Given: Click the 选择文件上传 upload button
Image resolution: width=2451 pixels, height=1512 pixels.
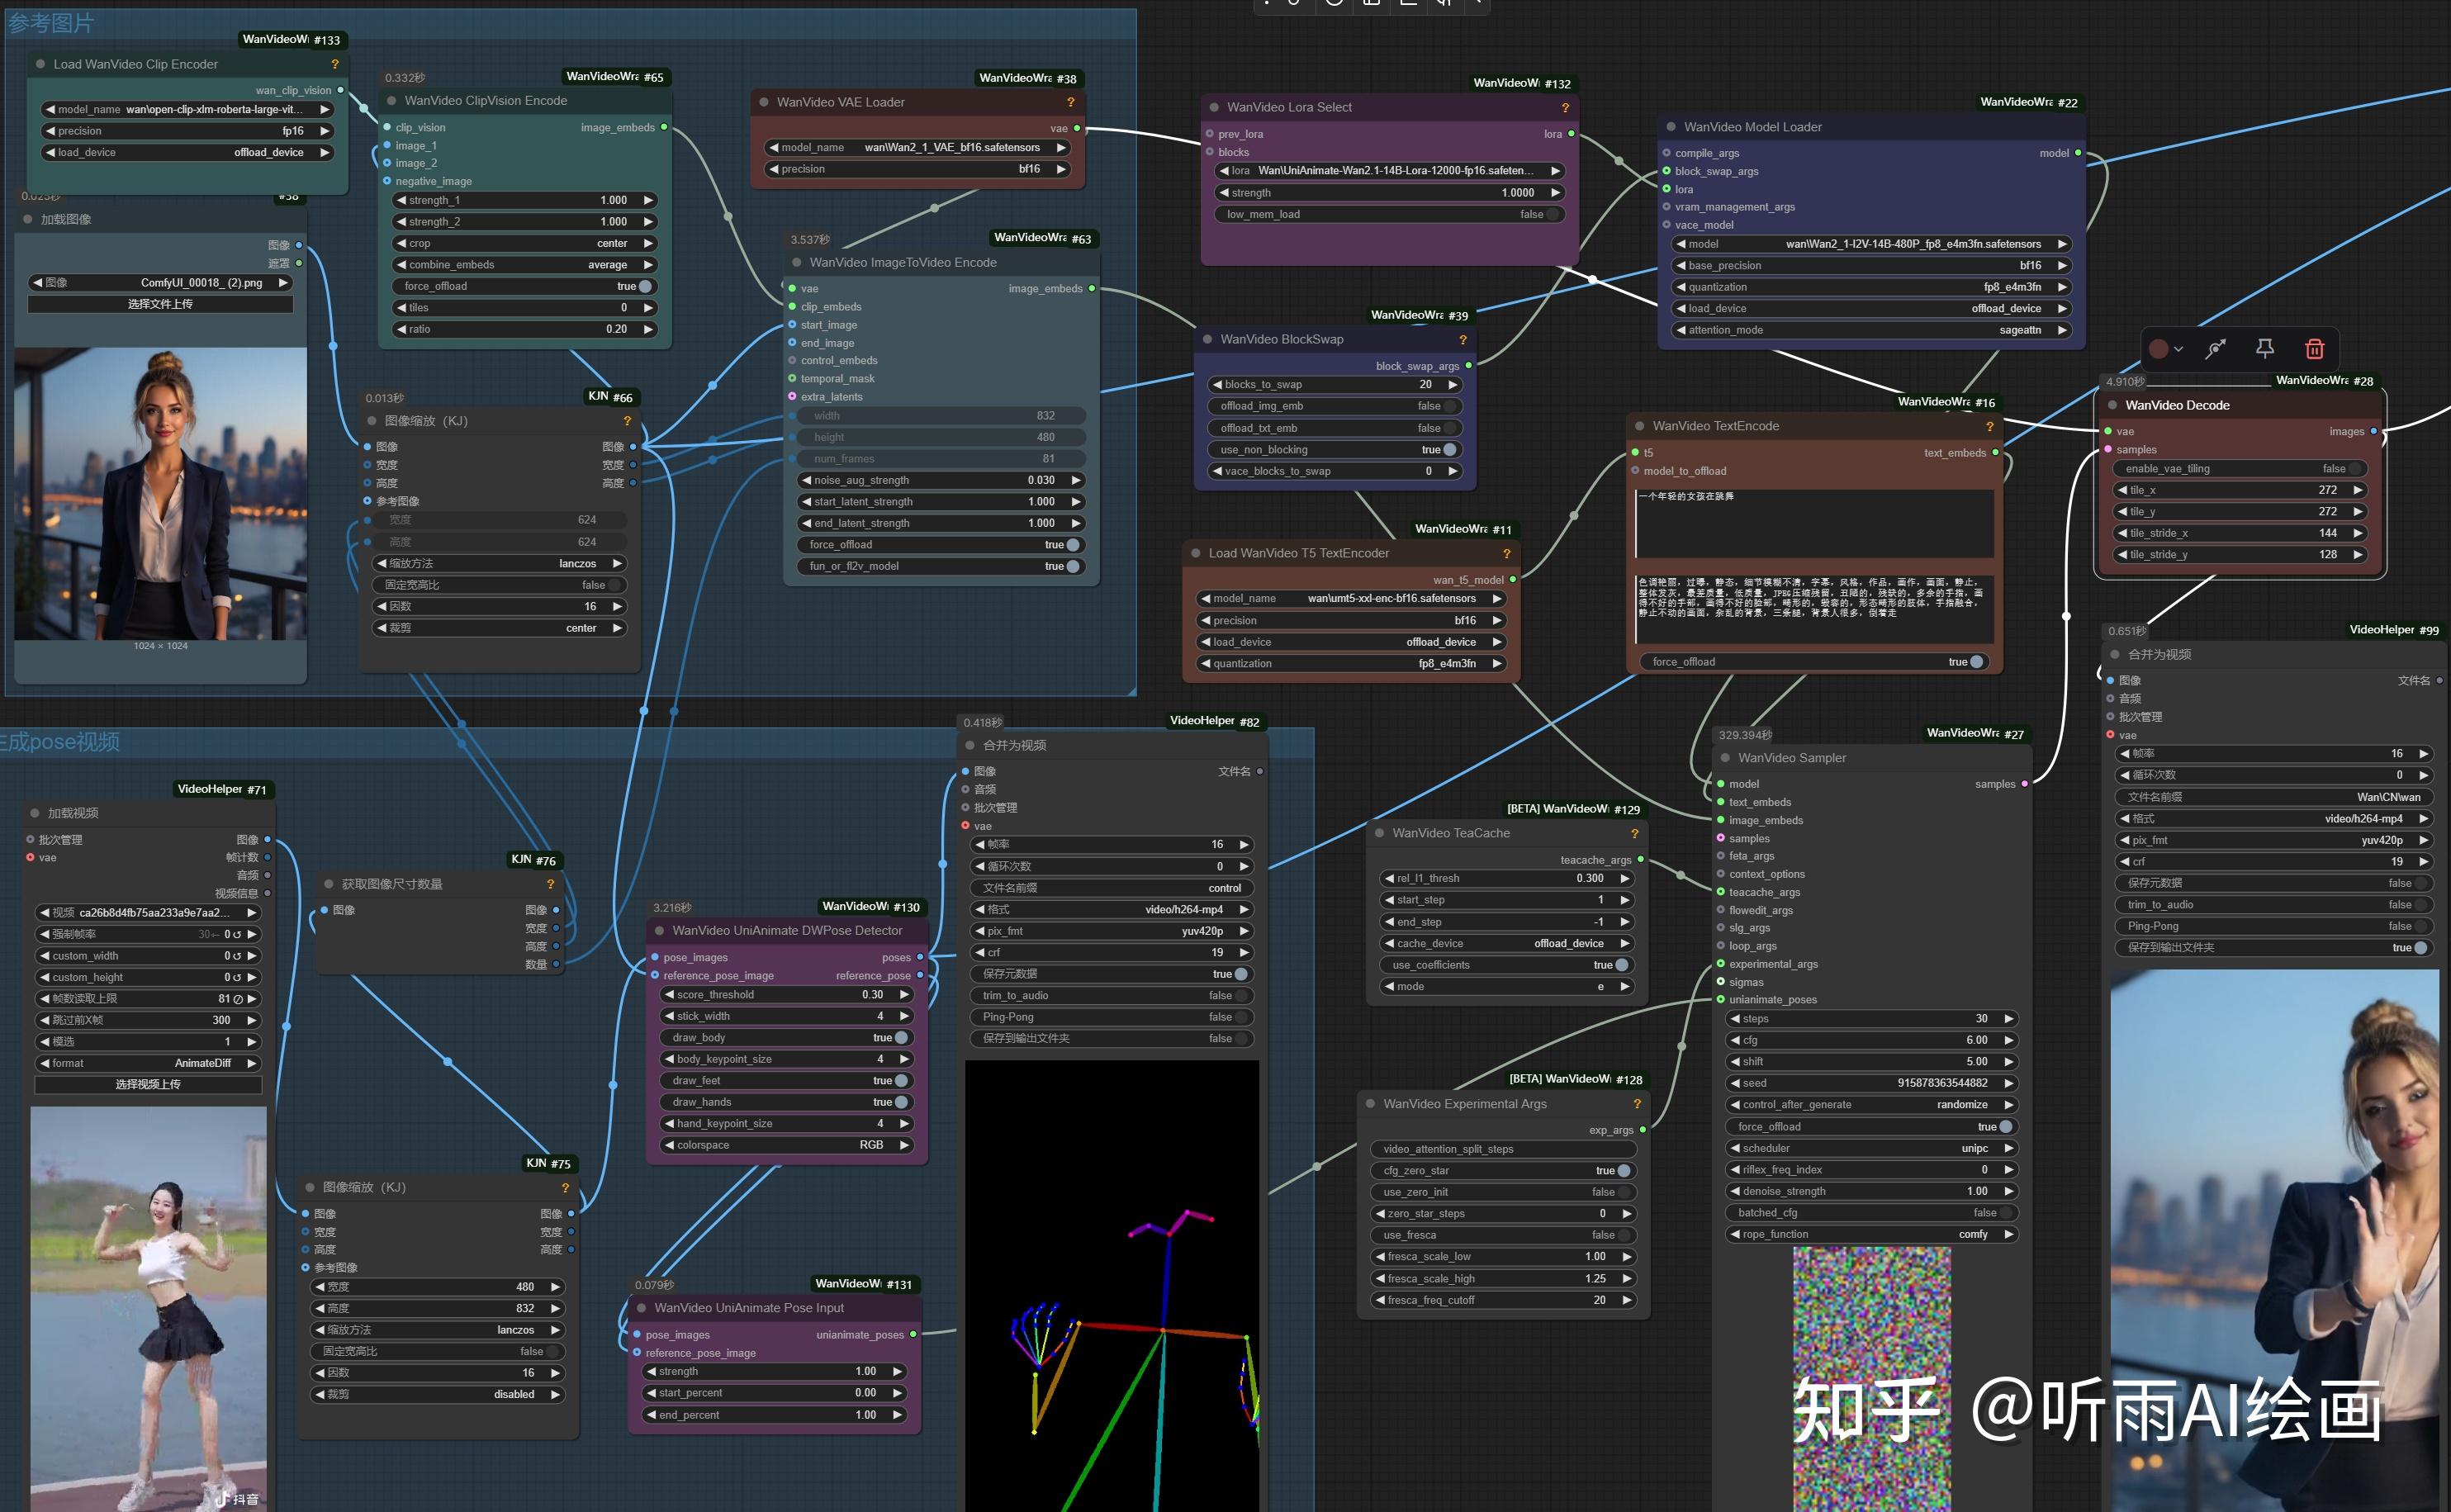Looking at the screenshot, I should click(x=160, y=304).
